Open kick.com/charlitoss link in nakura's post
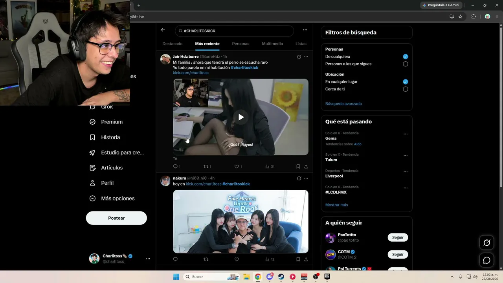This screenshot has height=283, width=503. pyautogui.click(x=204, y=184)
